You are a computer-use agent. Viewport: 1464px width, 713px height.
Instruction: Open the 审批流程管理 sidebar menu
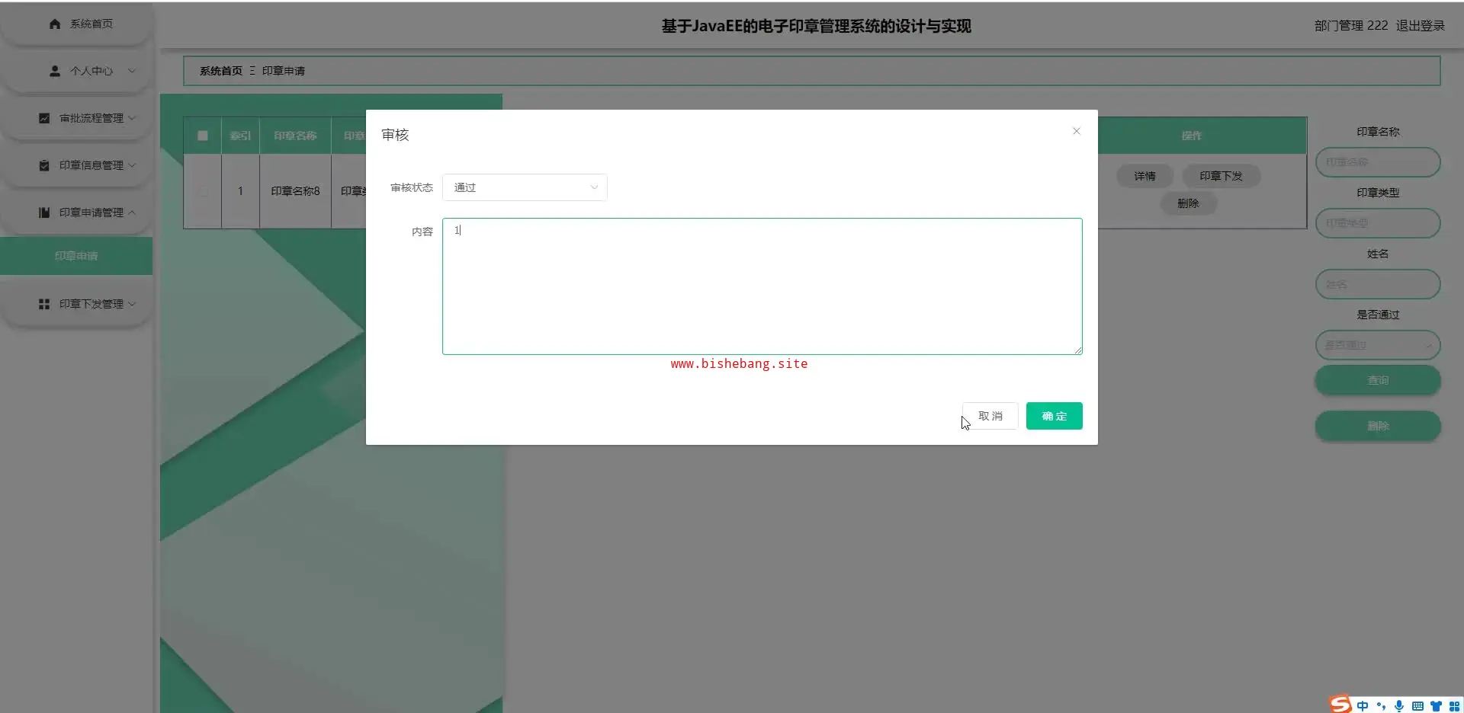click(x=76, y=118)
